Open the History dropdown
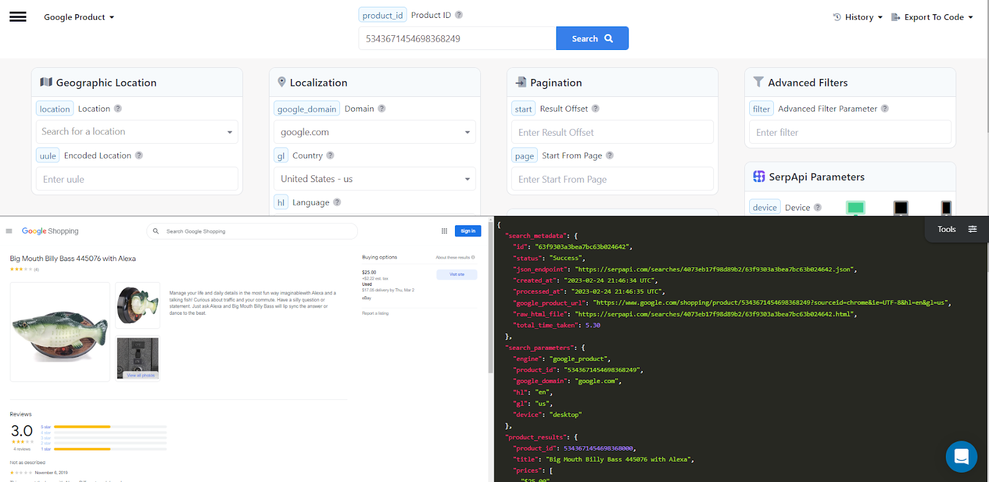The image size is (989, 482). click(858, 17)
